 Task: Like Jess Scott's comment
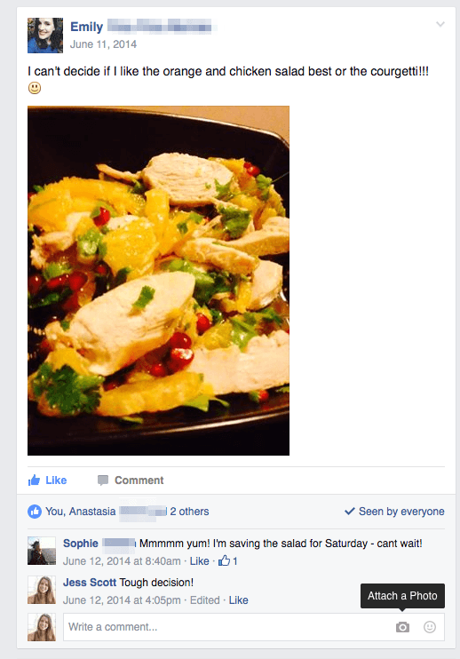238,600
